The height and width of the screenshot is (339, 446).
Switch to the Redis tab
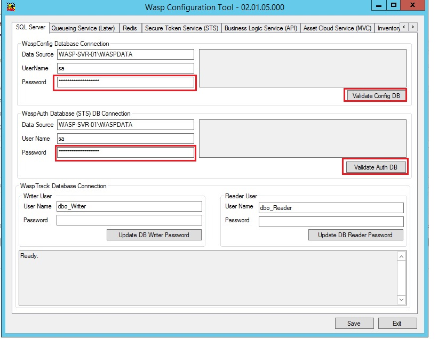(x=129, y=28)
